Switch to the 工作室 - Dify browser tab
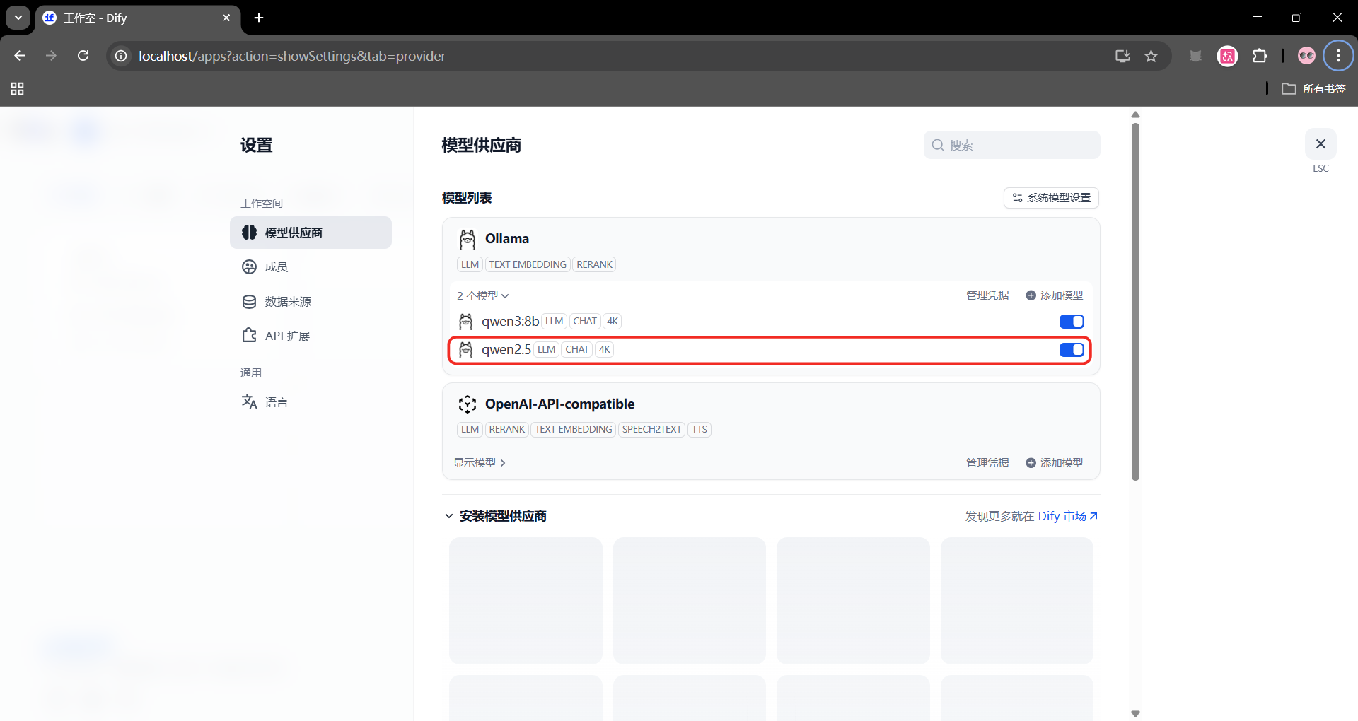 click(x=138, y=18)
